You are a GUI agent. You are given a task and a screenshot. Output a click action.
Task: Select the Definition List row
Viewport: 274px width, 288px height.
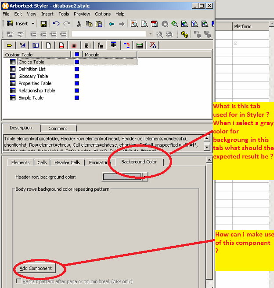point(32,69)
